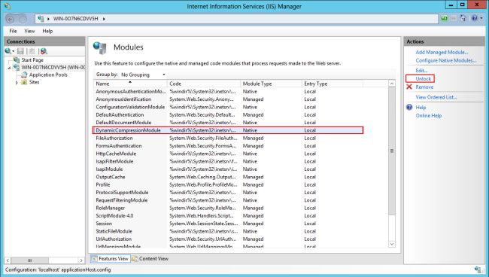Select the RoleManager row
The width and height of the screenshot is (489, 277).
(x=228, y=208)
